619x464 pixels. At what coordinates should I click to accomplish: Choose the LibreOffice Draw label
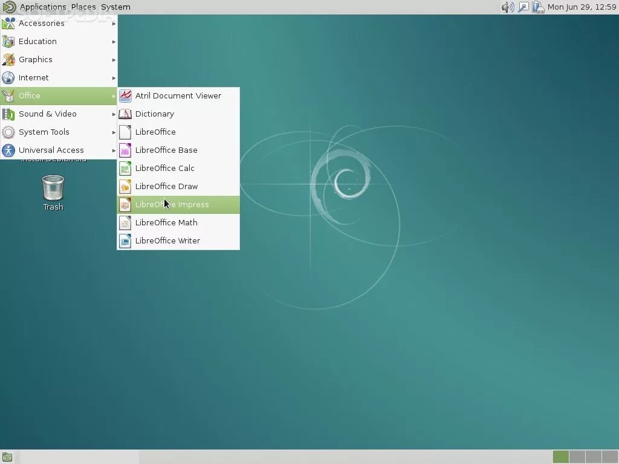166,187
